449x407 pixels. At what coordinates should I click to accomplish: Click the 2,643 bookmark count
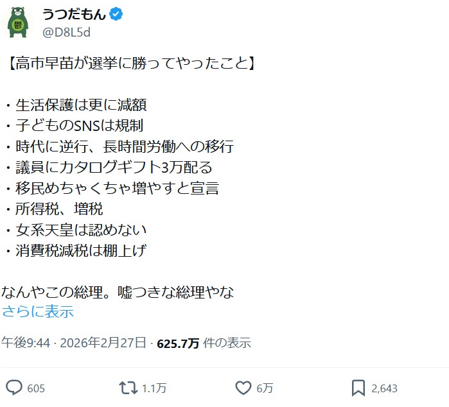385,388
